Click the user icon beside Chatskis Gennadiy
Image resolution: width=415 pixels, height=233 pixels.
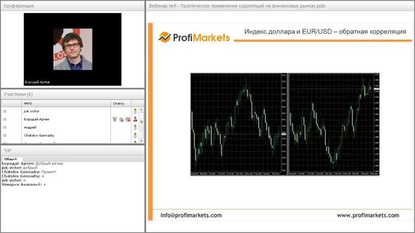pyautogui.click(x=136, y=135)
